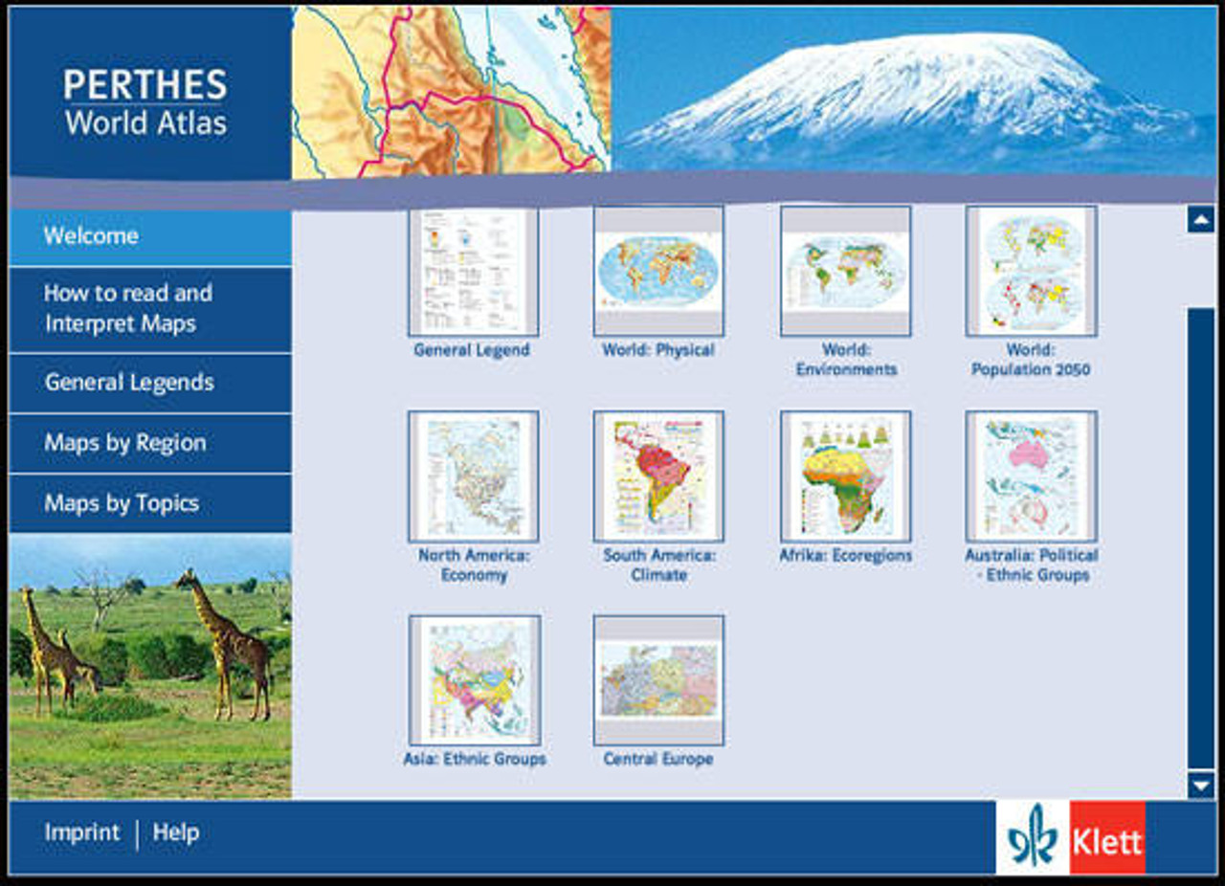Open General Legends section
Image resolution: width=1225 pixels, height=886 pixels.
coord(150,383)
